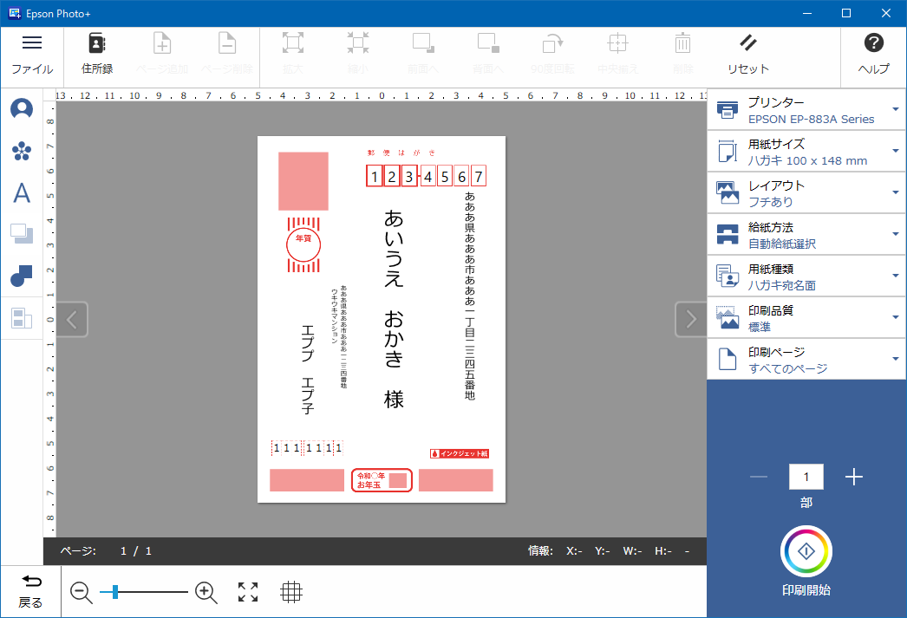Open the ヘルプ help icon
The width and height of the screenshot is (907, 618).
tap(873, 54)
